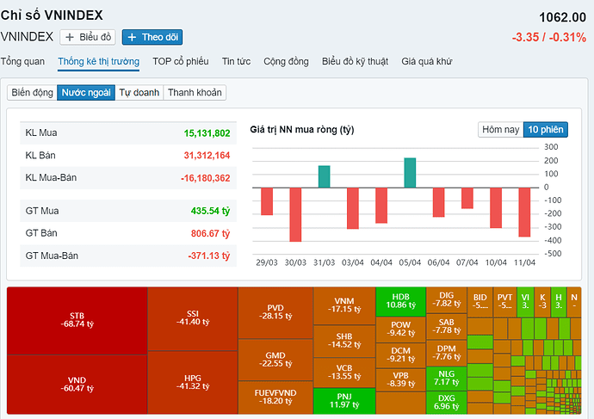This screenshot has height=419, width=594.
Task: Switch to TOP cổ phiếu tab
Action: point(180,61)
